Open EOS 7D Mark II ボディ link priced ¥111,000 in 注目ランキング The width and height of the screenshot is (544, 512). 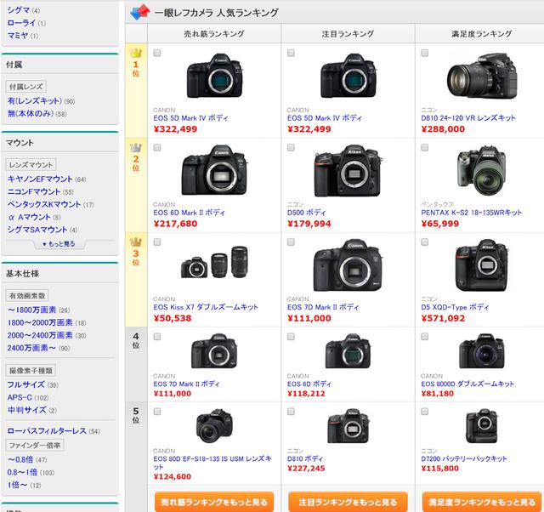tap(323, 307)
